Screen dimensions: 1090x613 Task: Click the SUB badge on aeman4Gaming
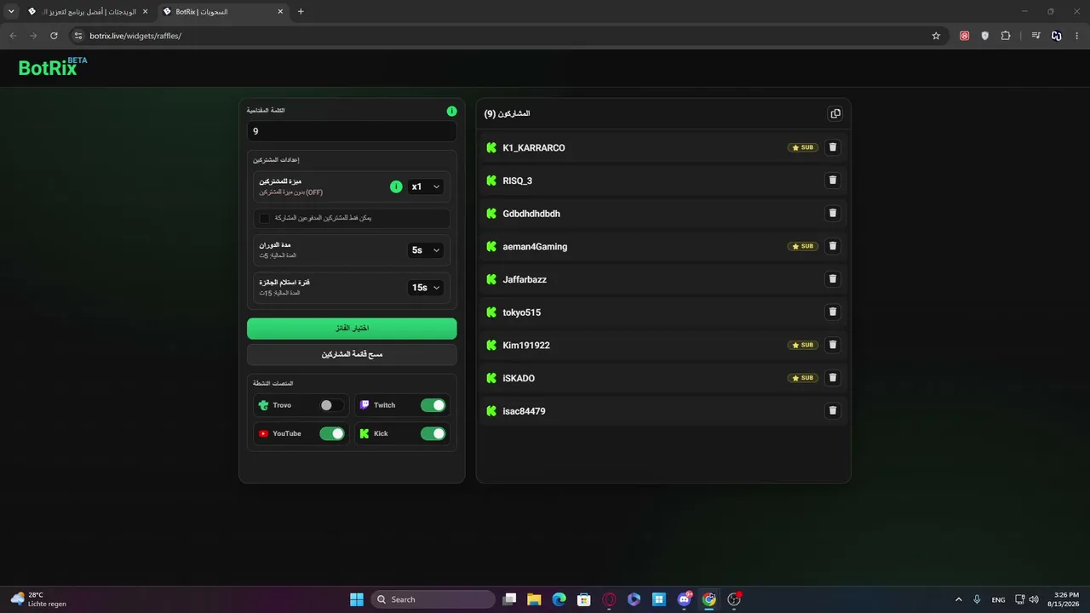point(803,246)
